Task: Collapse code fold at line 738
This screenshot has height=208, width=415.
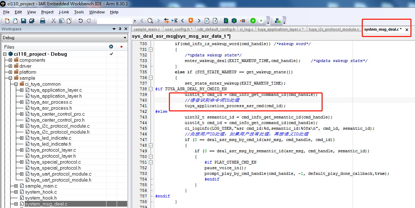Action: (151, 89)
